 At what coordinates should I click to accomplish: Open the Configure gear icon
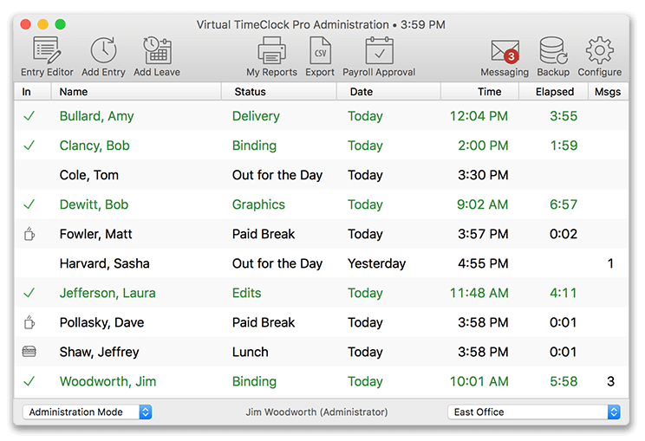tap(599, 51)
